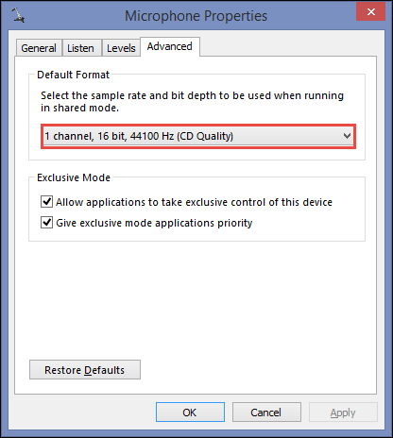
Task: Click the Apply button
Action: 343,413
